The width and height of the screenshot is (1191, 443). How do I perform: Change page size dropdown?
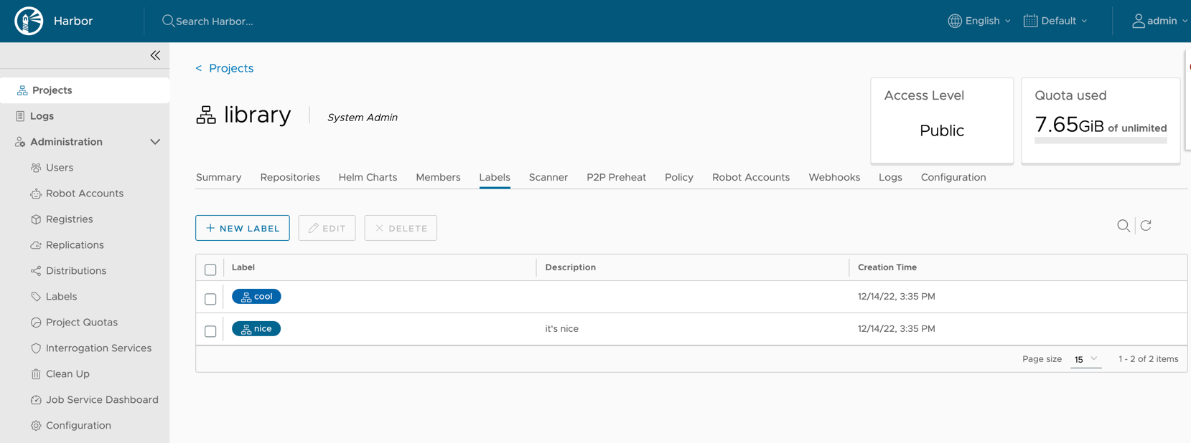pyautogui.click(x=1085, y=359)
